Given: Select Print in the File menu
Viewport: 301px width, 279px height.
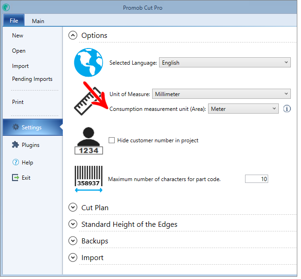Looking at the screenshot, I should (x=18, y=103).
